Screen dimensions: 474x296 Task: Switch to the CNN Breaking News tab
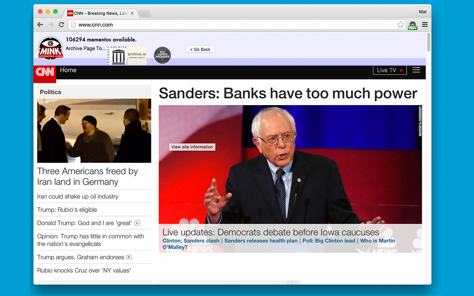(x=98, y=13)
